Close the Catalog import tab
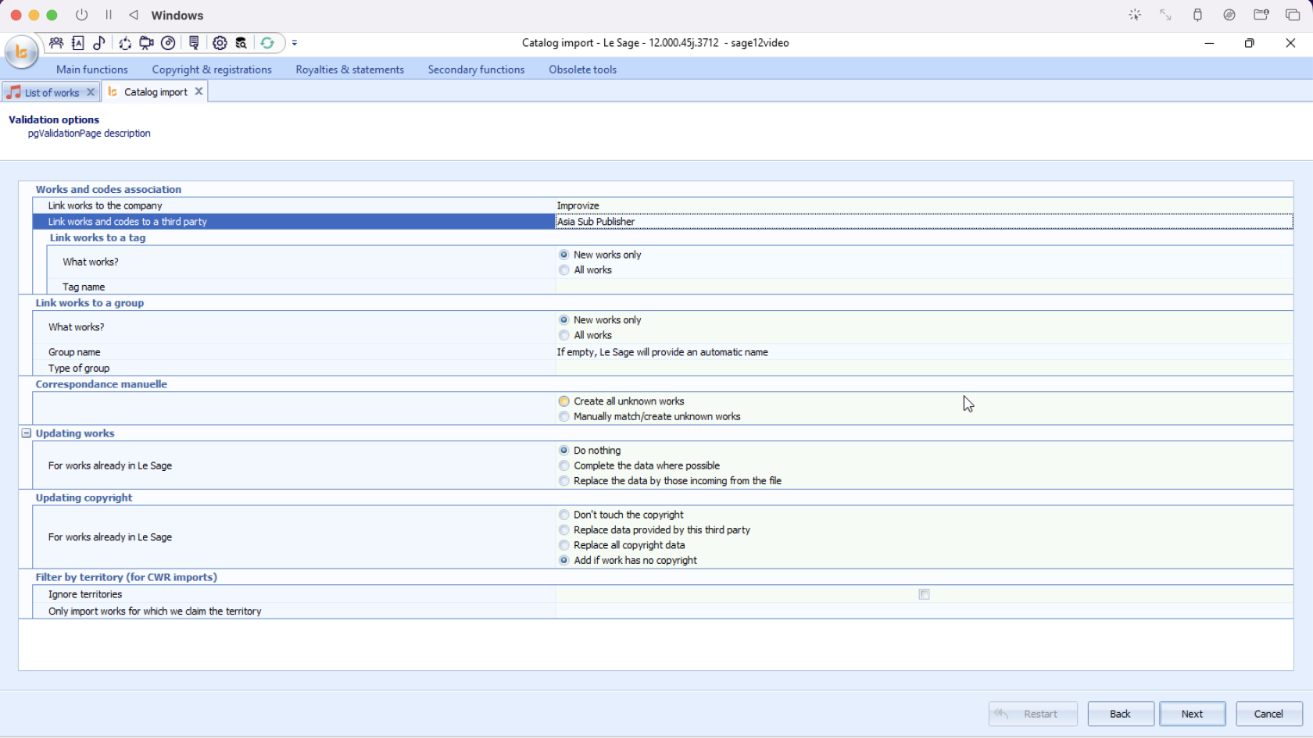This screenshot has height=738, width=1313. point(199,91)
